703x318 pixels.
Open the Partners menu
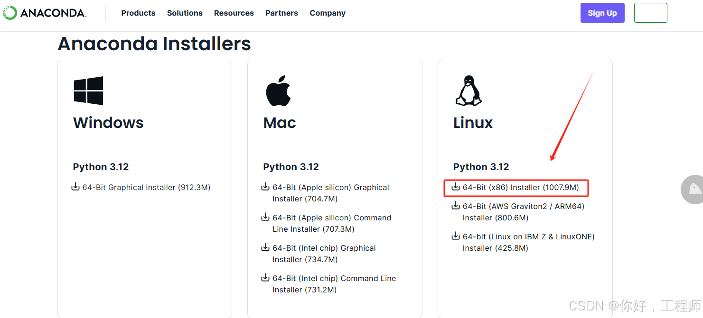(x=281, y=13)
